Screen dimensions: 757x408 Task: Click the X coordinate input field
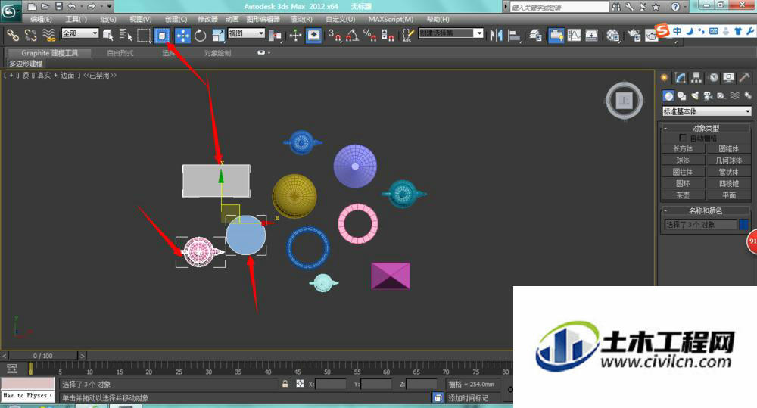331,385
